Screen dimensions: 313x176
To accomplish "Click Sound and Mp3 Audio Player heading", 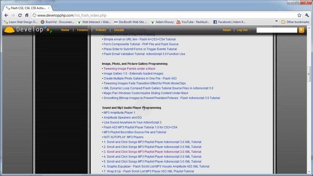I will [x=132, y=108].
